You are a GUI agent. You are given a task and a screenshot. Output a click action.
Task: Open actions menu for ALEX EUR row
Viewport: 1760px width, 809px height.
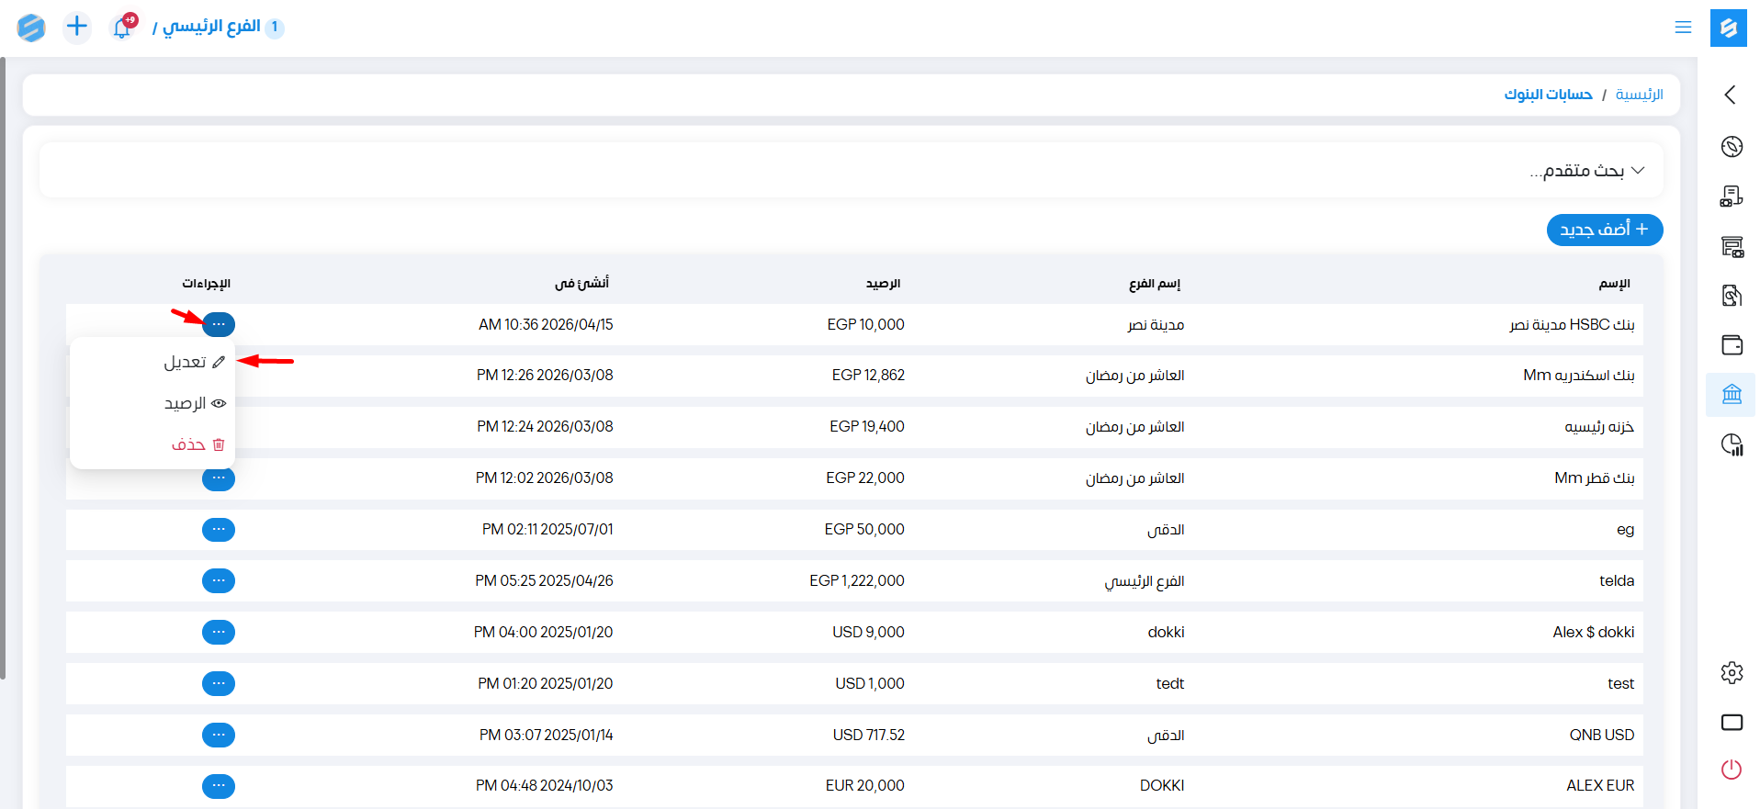click(x=219, y=786)
